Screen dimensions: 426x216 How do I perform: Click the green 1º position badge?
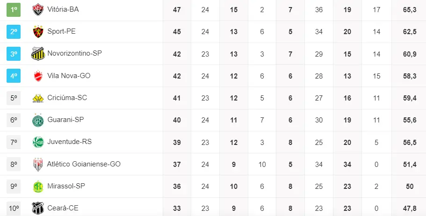tap(14, 9)
